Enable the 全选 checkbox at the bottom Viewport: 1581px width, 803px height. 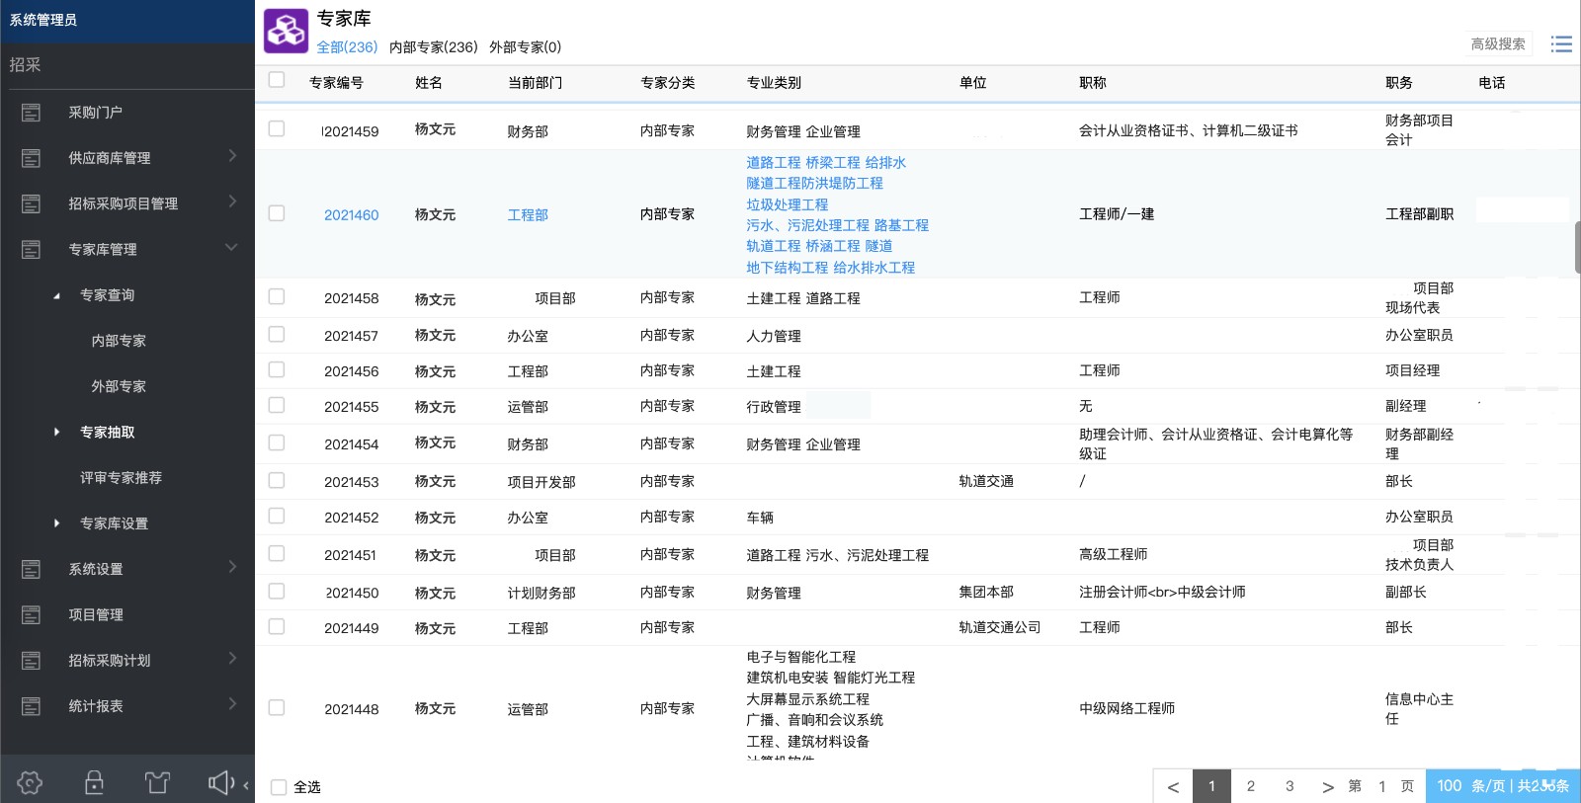coord(279,787)
